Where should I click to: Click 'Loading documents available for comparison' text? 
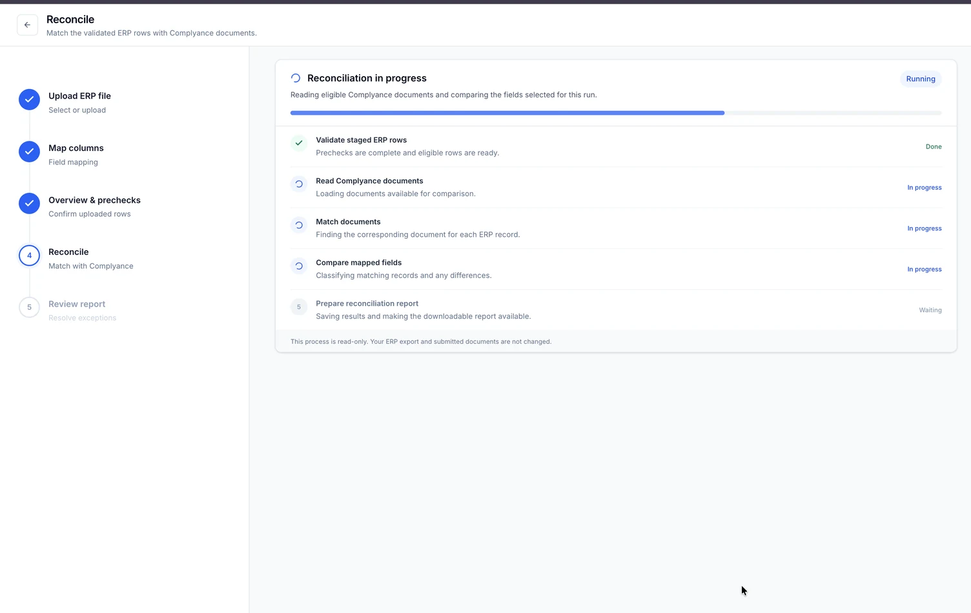coord(396,194)
